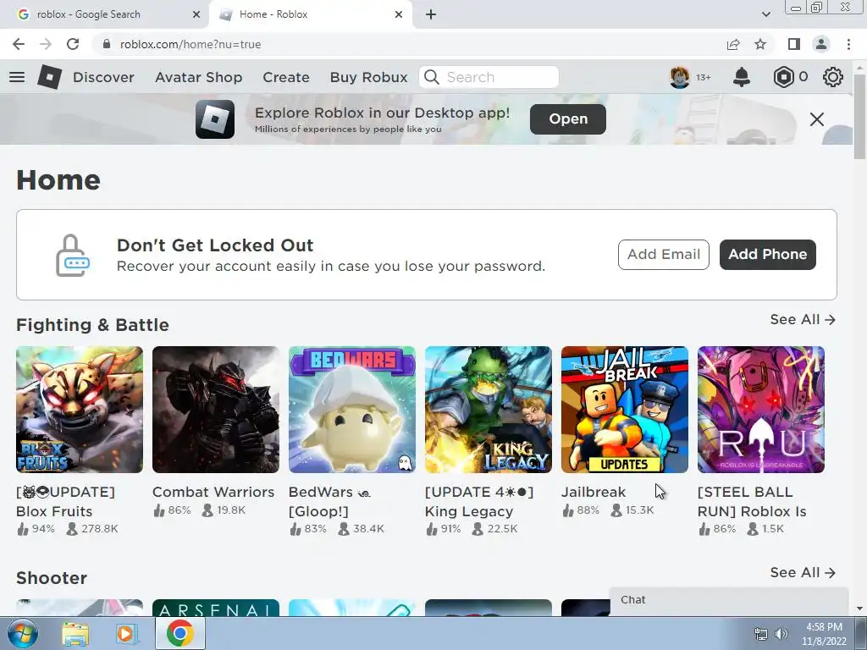Open the Jailbreak game thumbnail

pos(625,410)
